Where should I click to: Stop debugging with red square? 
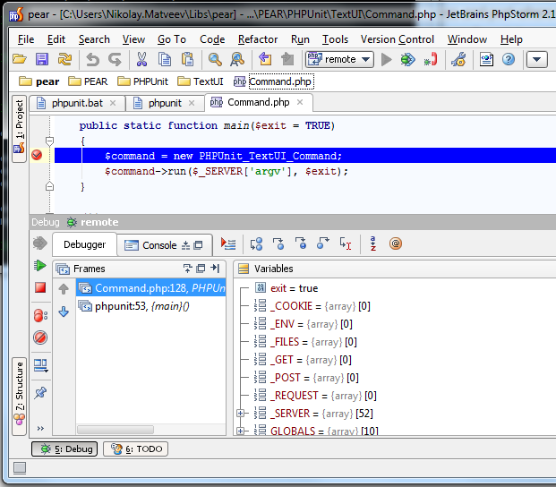tap(40, 287)
